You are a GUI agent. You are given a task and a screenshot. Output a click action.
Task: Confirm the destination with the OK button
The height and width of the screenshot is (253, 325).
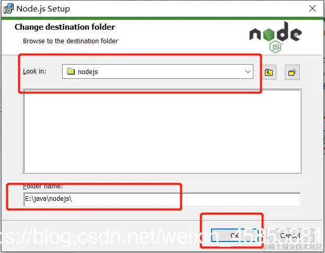(x=235, y=235)
